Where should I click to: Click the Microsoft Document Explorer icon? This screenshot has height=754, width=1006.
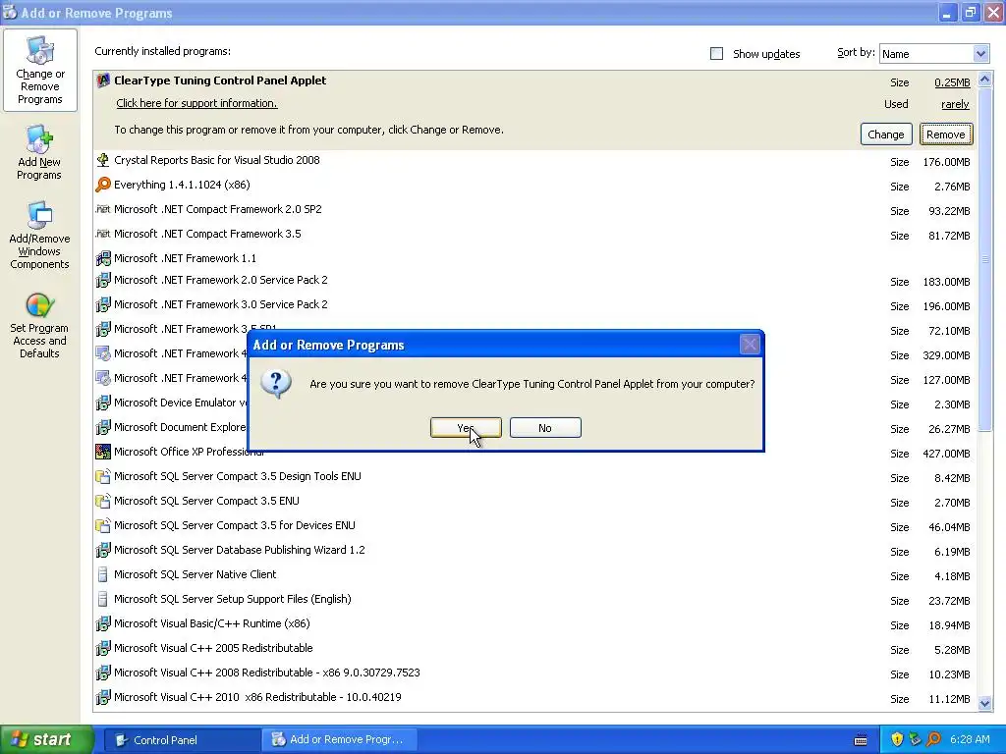102,427
